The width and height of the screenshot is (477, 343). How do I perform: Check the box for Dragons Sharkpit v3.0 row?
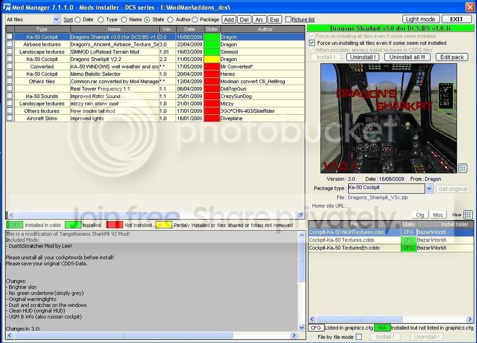pos(10,37)
